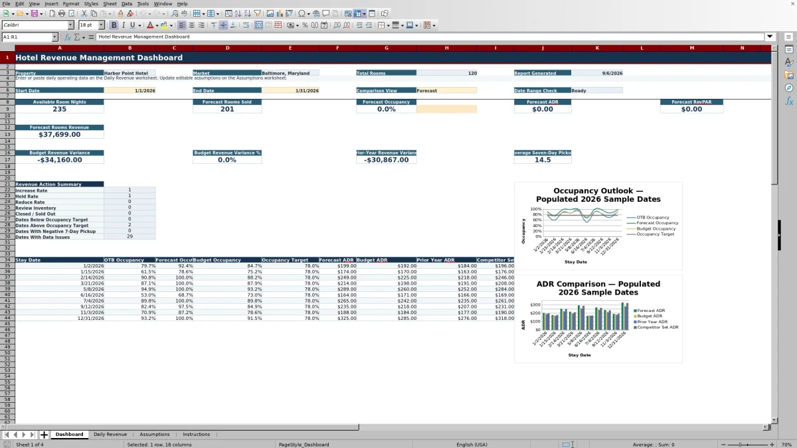The width and height of the screenshot is (797, 448).
Task: Open the Format menu
Action: pyautogui.click(x=71, y=3)
